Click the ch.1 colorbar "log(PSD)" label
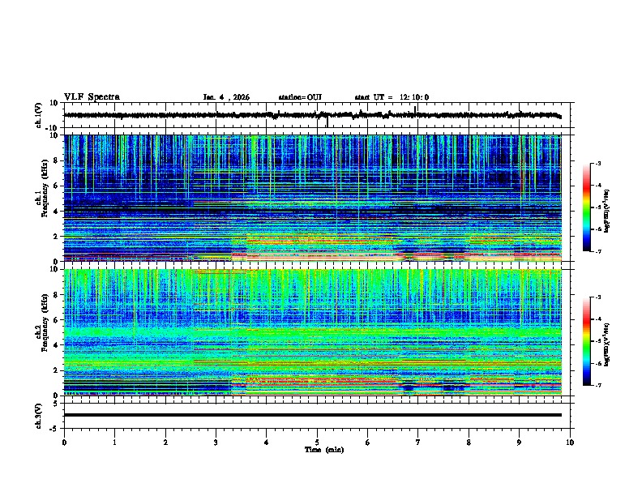The height and width of the screenshot is (496, 642). tap(606, 212)
